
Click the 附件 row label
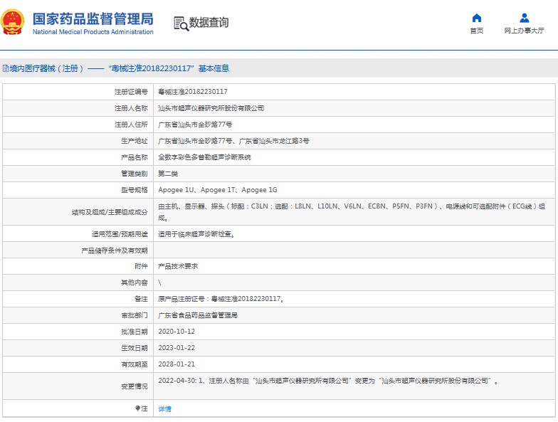coord(141,266)
